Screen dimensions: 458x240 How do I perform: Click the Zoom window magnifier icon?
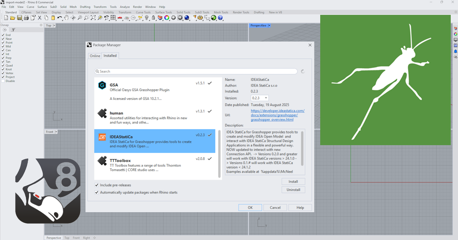click(86, 18)
